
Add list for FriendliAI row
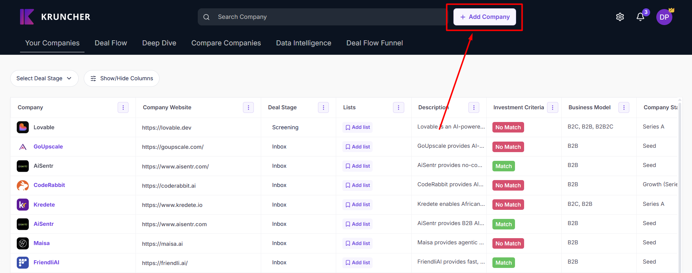[357, 262]
